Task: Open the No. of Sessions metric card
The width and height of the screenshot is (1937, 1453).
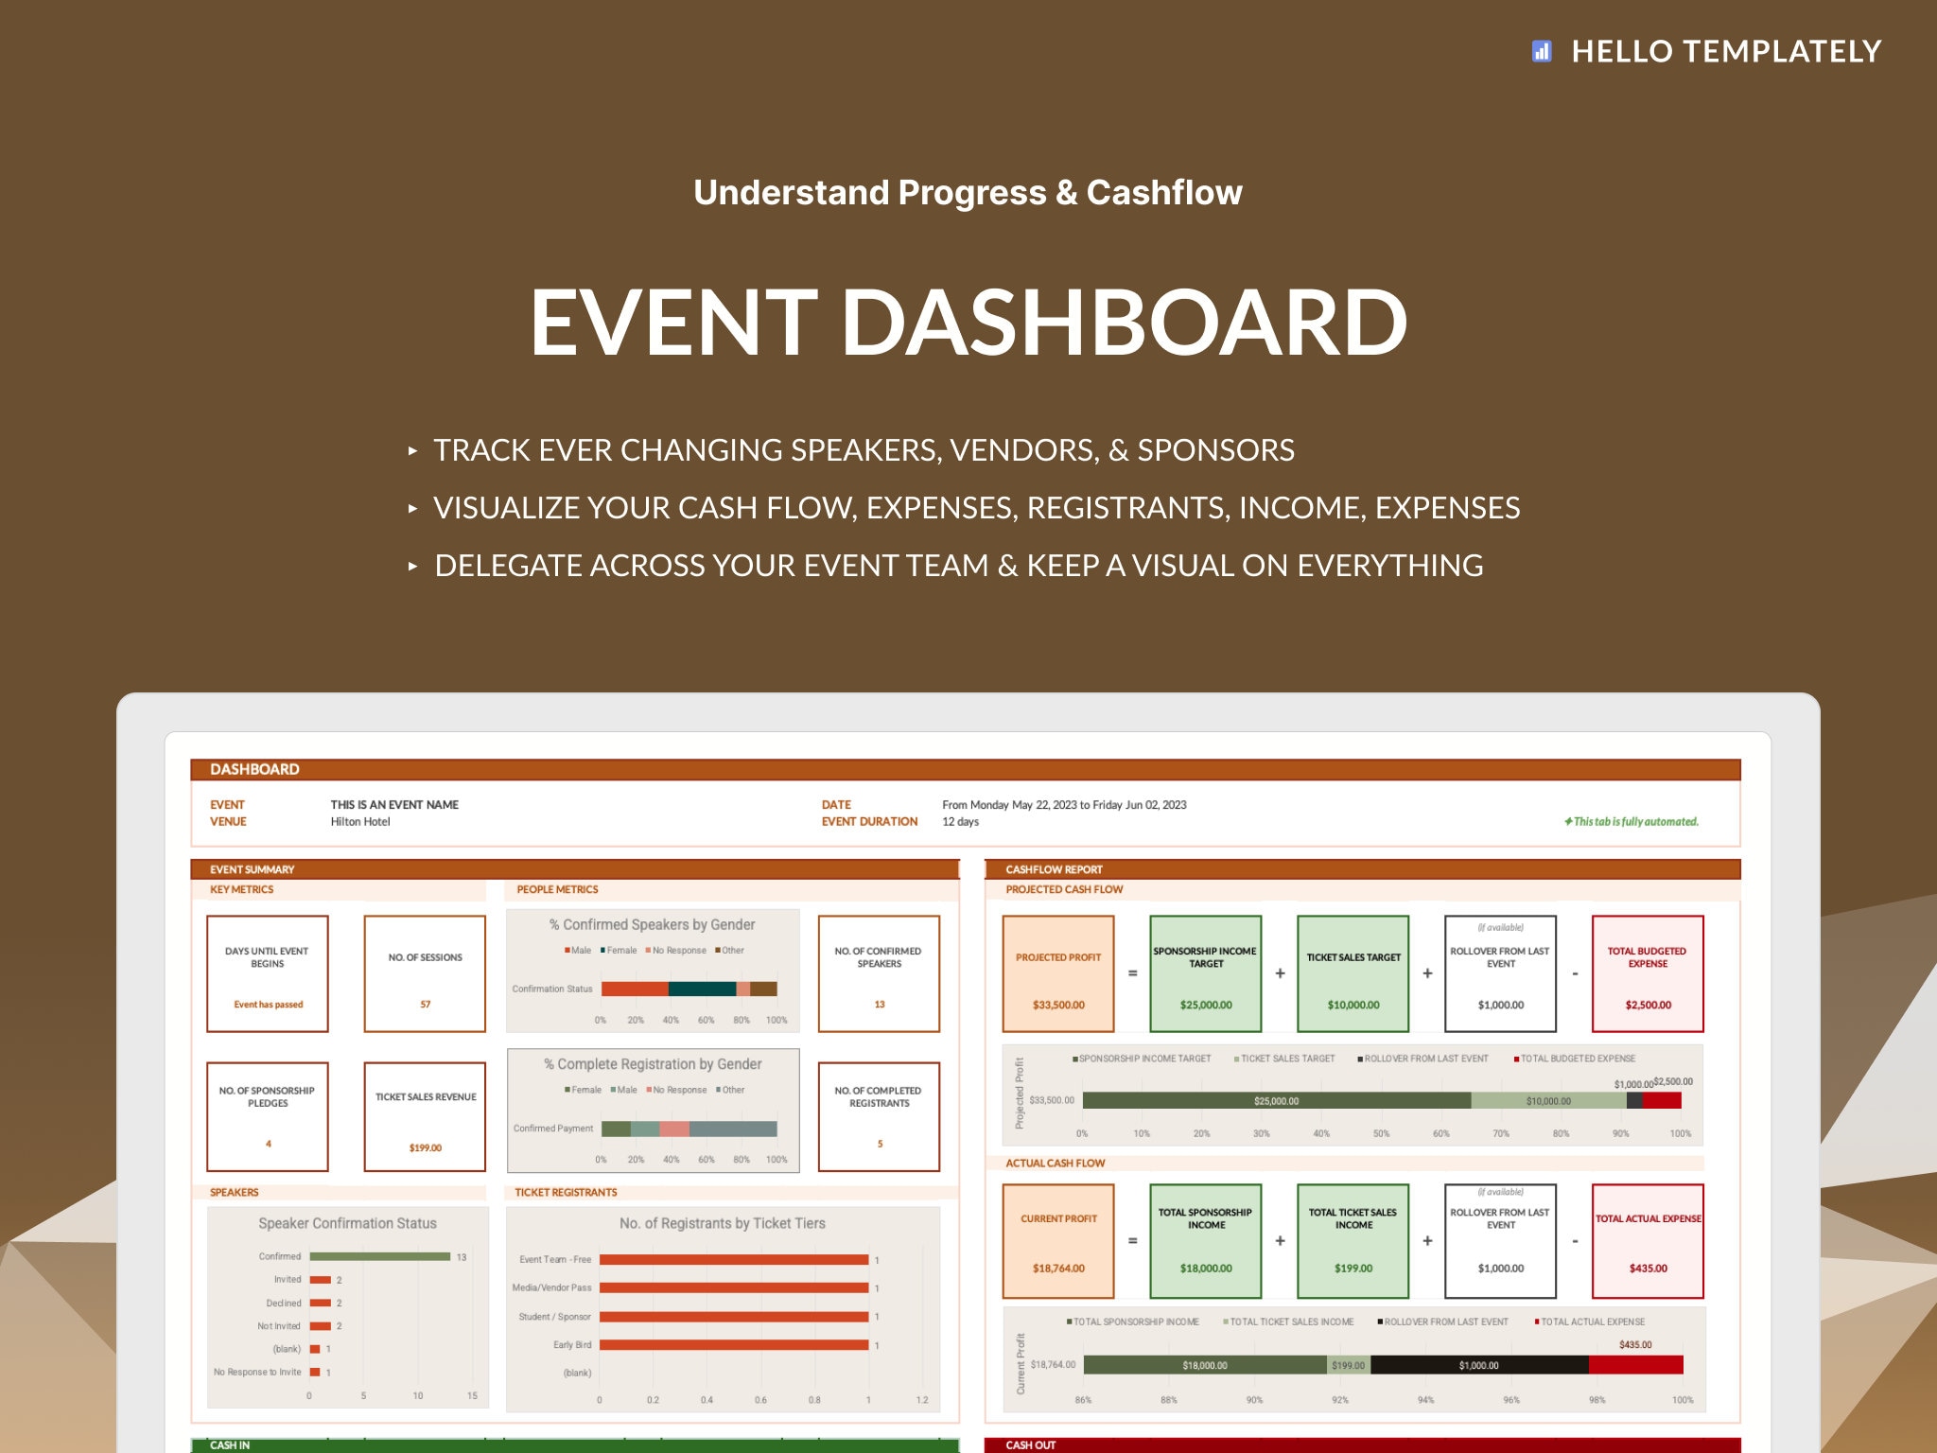Action: tap(425, 973)
